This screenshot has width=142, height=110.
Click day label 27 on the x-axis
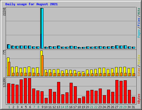click(x=116, y=107)
